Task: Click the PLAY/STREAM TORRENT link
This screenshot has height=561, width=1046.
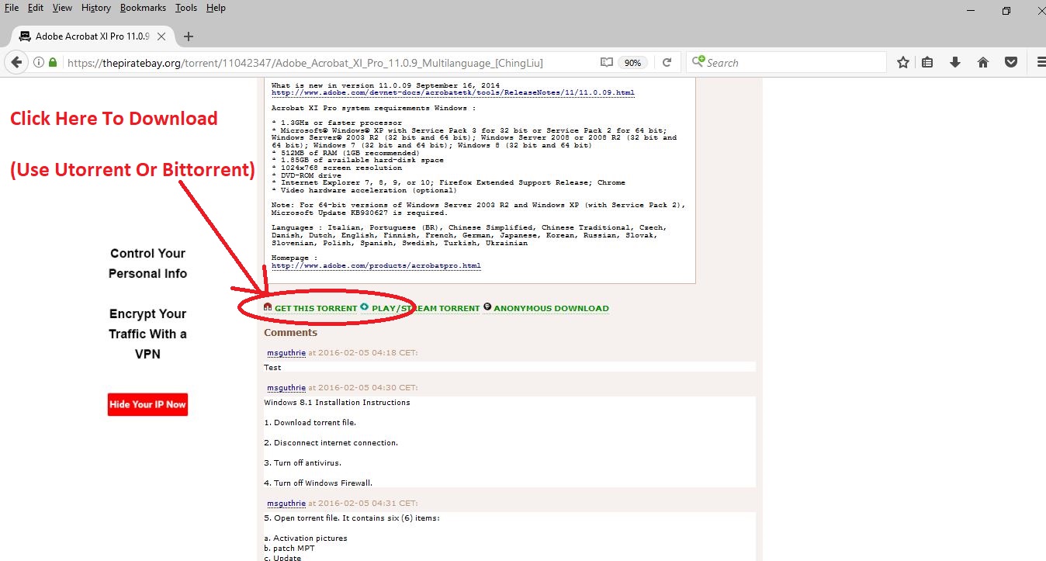Action: [x=426, y=308]
